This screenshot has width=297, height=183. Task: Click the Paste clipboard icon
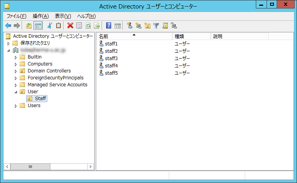pos(58,25)
